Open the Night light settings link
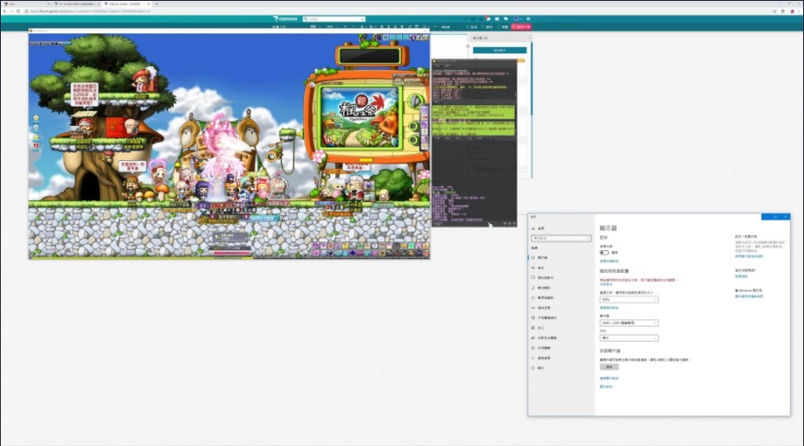The image size is (804, 446). click(609, 261)
